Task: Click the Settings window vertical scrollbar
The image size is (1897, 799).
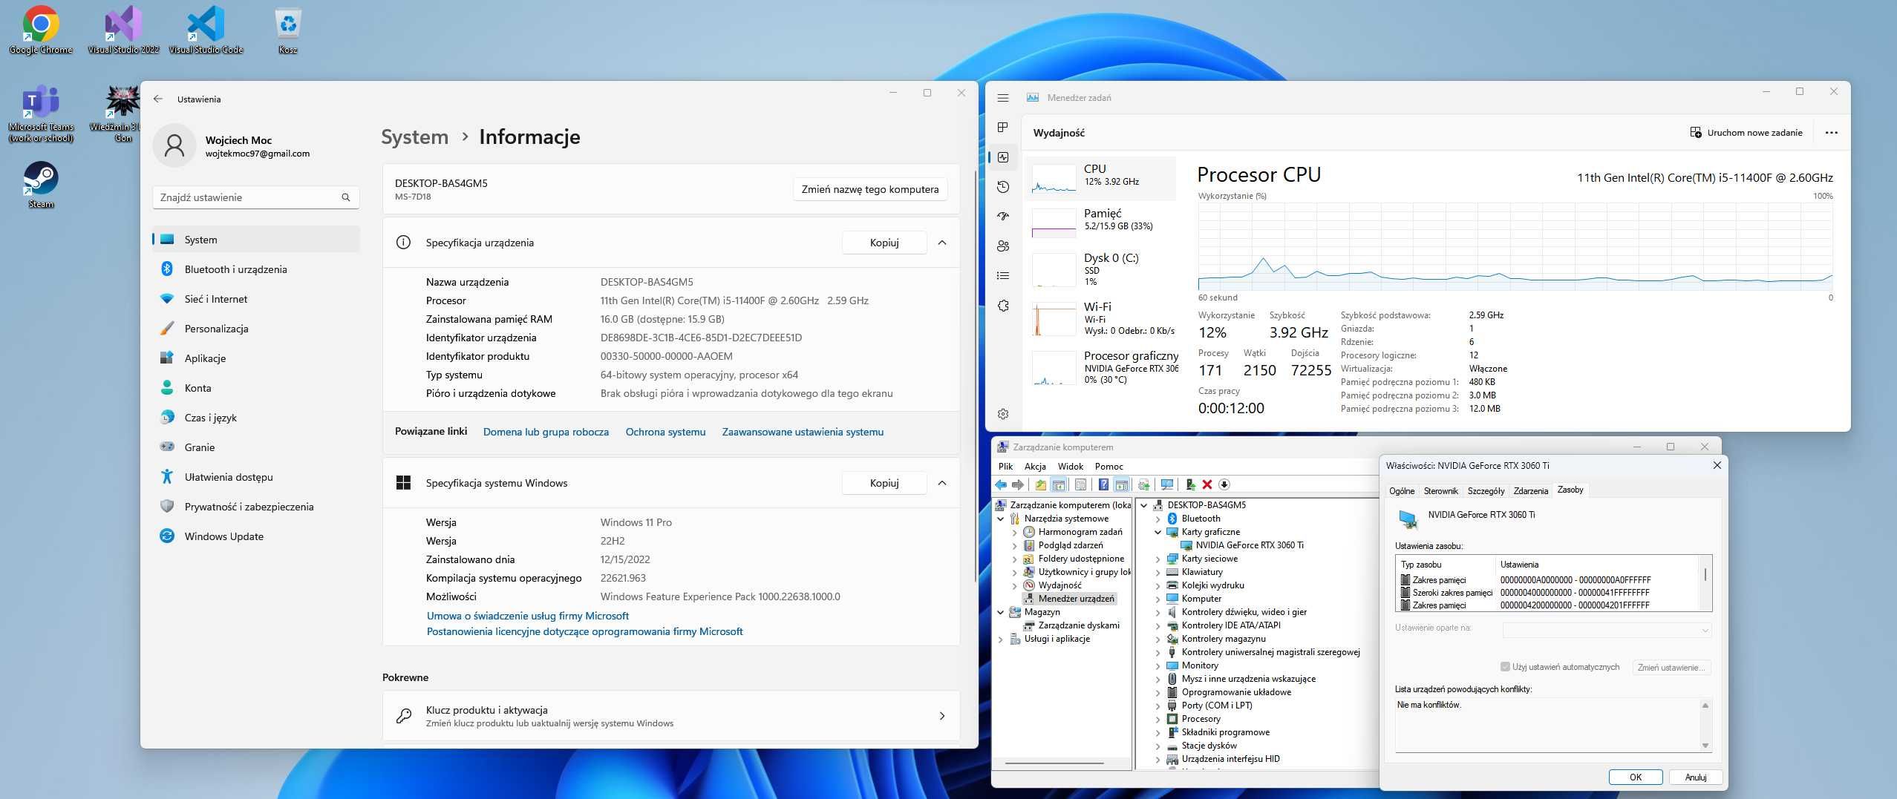Action: 975,377
